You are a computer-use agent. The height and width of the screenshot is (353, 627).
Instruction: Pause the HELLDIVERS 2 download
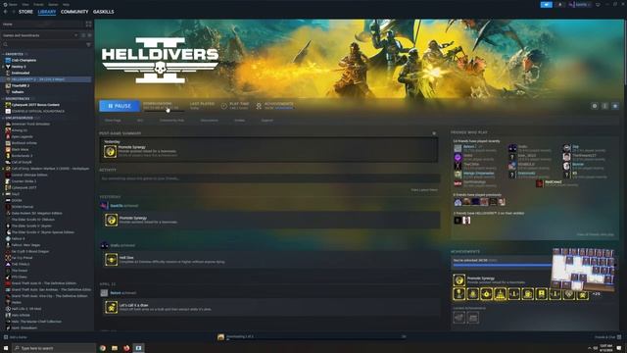coord(120,106)
